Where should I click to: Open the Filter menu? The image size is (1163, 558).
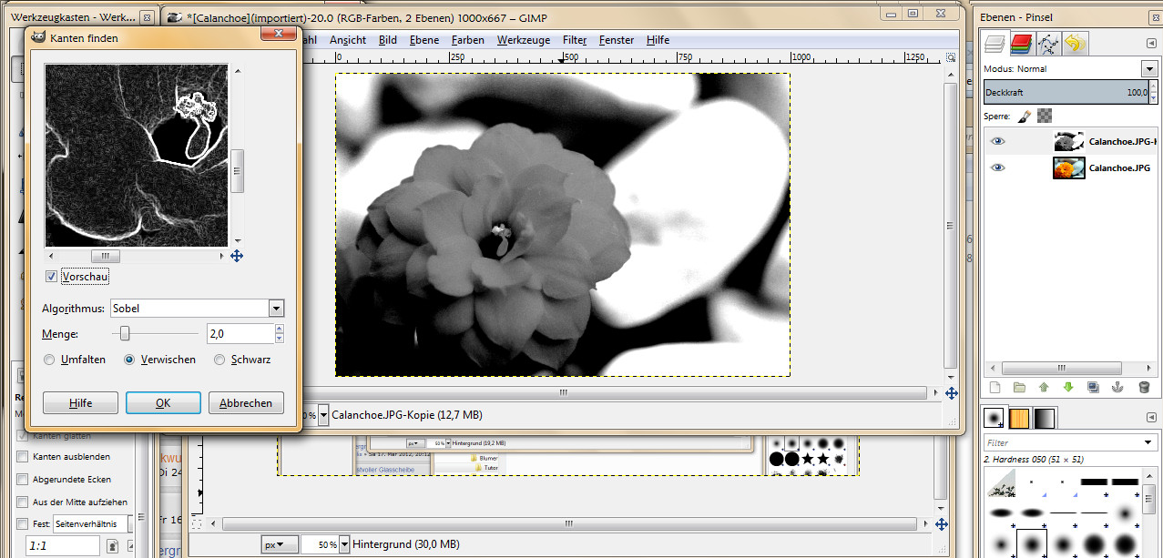pyautogui.click(x=575, y=40)
